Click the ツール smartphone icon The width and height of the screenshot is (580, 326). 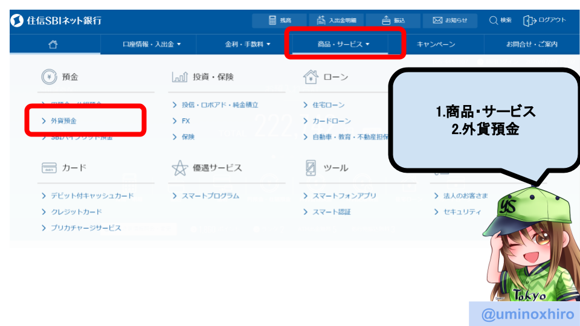[311, 168]
